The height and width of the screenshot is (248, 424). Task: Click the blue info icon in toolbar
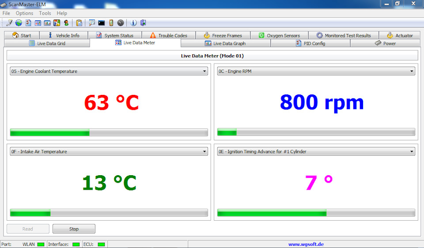(133, 23)
